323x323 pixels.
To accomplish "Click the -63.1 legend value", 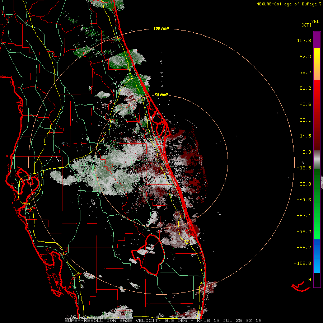I will pyautogui.click(x=304, y=216).
